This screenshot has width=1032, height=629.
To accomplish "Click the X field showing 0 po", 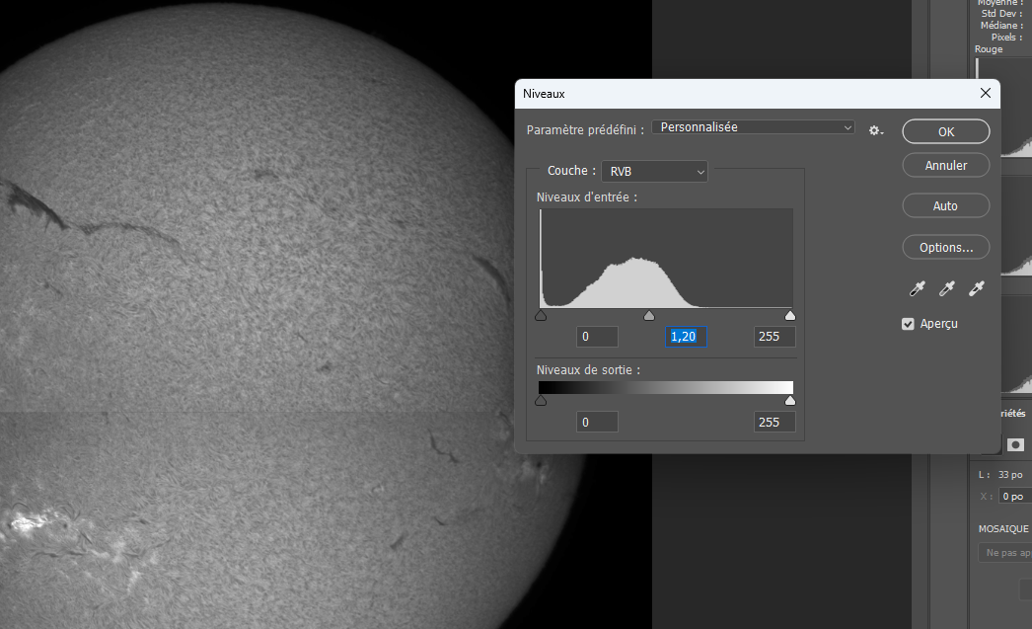I will pos(1015,497).
